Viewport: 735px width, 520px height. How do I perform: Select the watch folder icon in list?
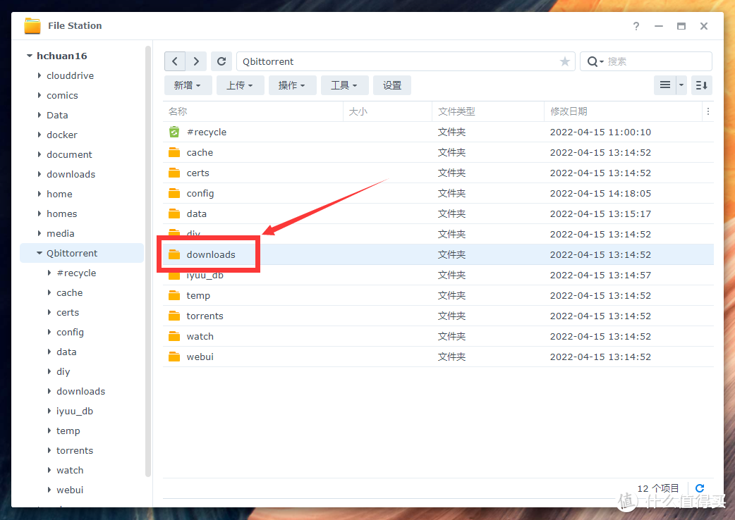pos(174,336)
